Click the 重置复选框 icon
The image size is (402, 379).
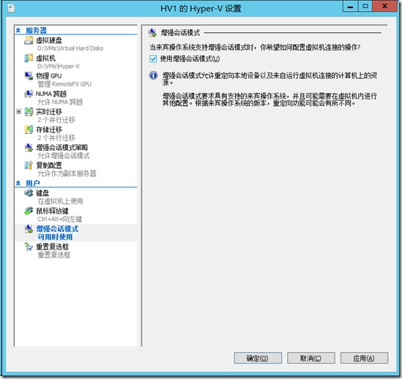tap(29, 247)
